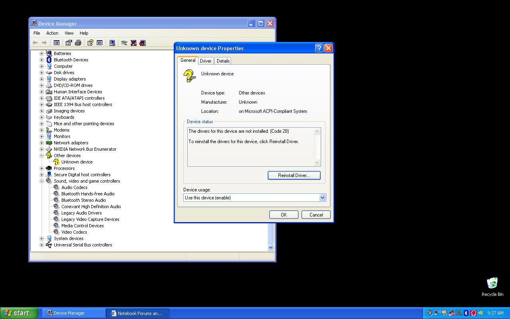This screenshot has width=510, height=319.
Task: Click the Bluetooth icon in system tray
Action: coord(466,313)
